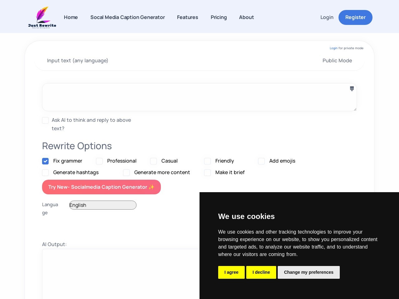
Task: Click the Public Mode label
Action: [x=337, y=61]
